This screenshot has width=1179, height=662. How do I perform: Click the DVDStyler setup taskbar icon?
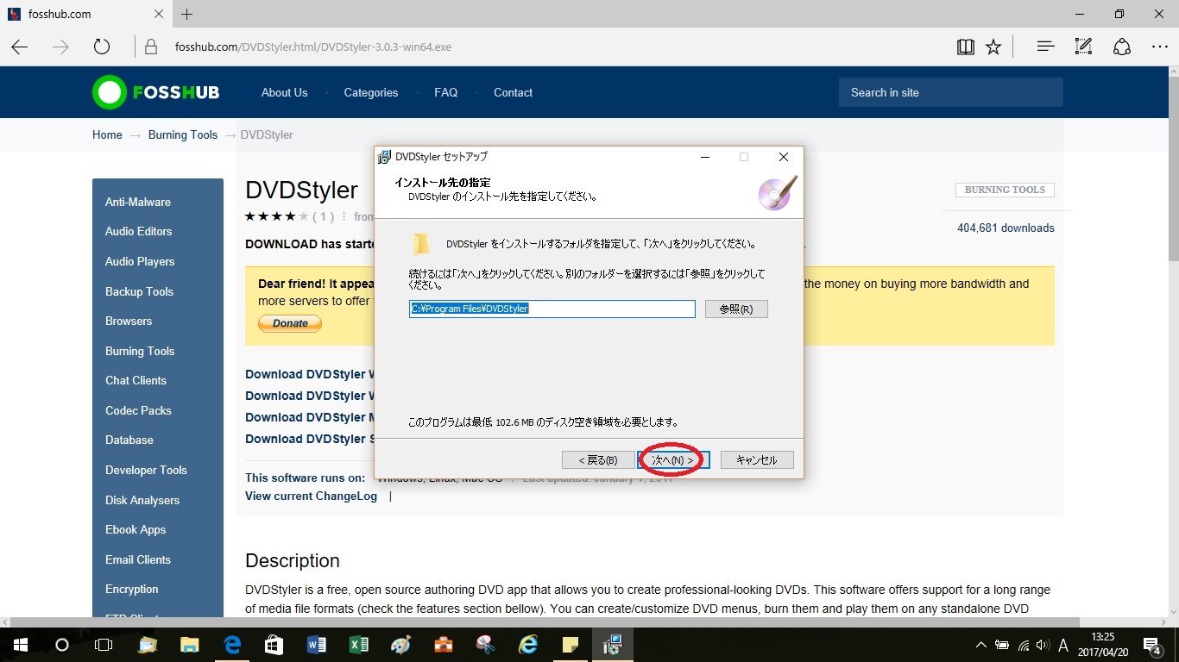[x=613, y=644]
